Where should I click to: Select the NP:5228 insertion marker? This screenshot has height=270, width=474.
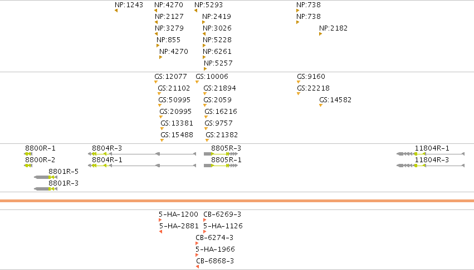coord(204,46)
